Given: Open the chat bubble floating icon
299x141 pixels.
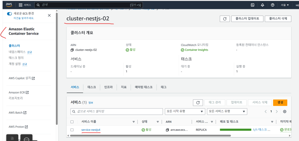Looking at the screenshot, I should pyautogui.click(x=26, y=139).
